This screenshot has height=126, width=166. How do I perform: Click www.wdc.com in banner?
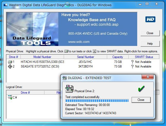click(79, 42)
